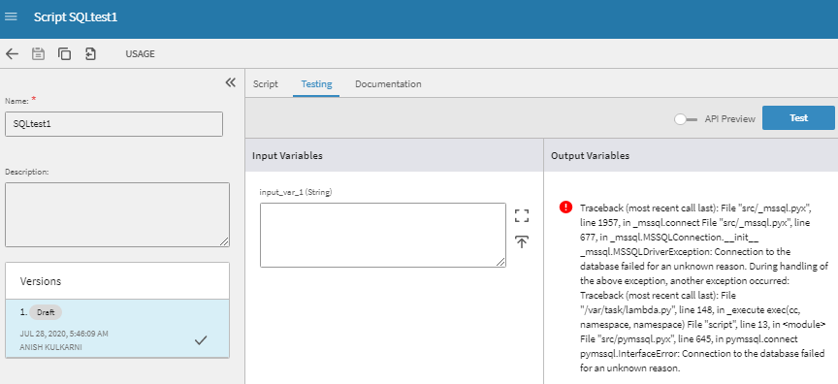The width and height of the screenshot is (838, 384).
Task: Select the Draft version entry
Action: (117, 329)
